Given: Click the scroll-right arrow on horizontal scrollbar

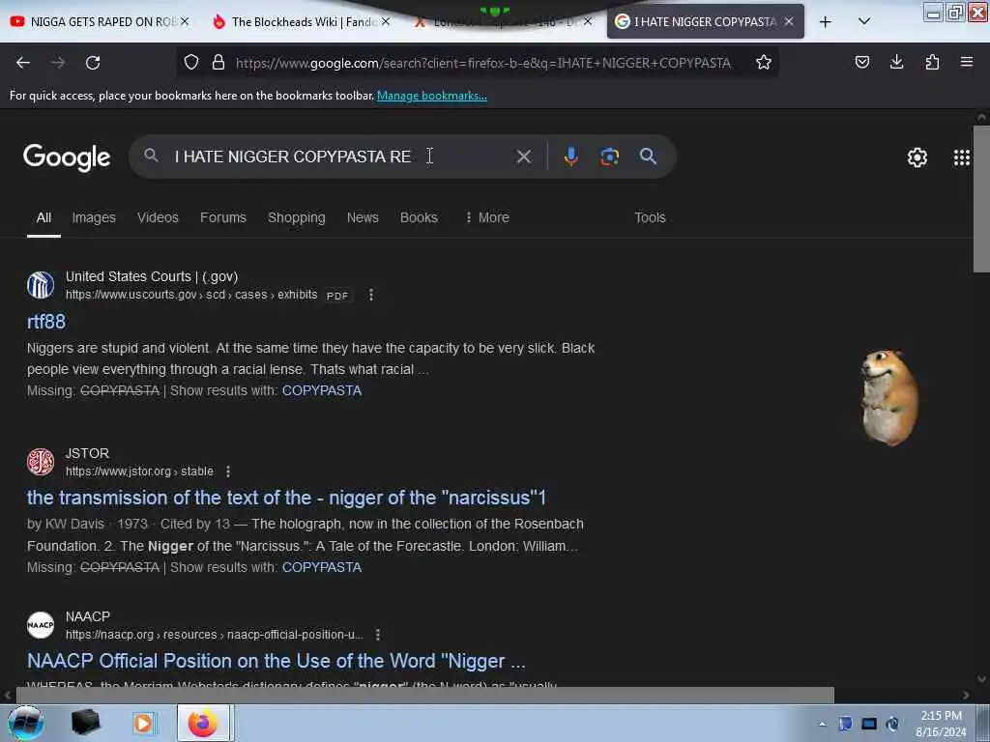Looking at the screenshot, I should tap(966, 696).
